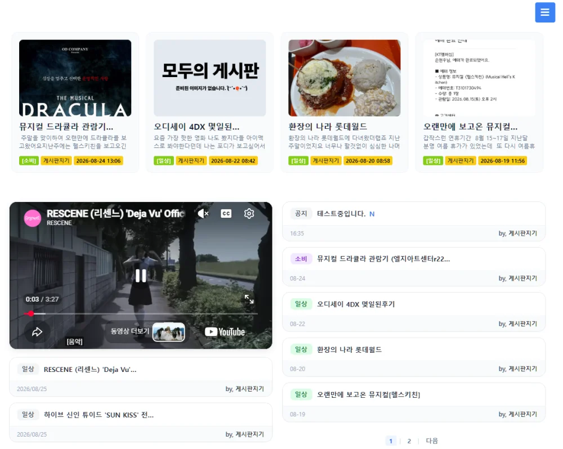Select page 1 in the pagination

(391, 441)
